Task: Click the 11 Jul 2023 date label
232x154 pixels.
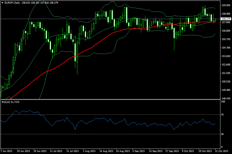Action: pyautogui.click(x=56, y=151)
